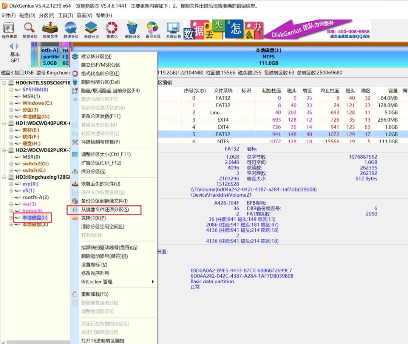The width and height of the screenshot is (408, 344).
Task: Click the 保存更改 (save changes) toolbar icon
Action: point(8,29)
